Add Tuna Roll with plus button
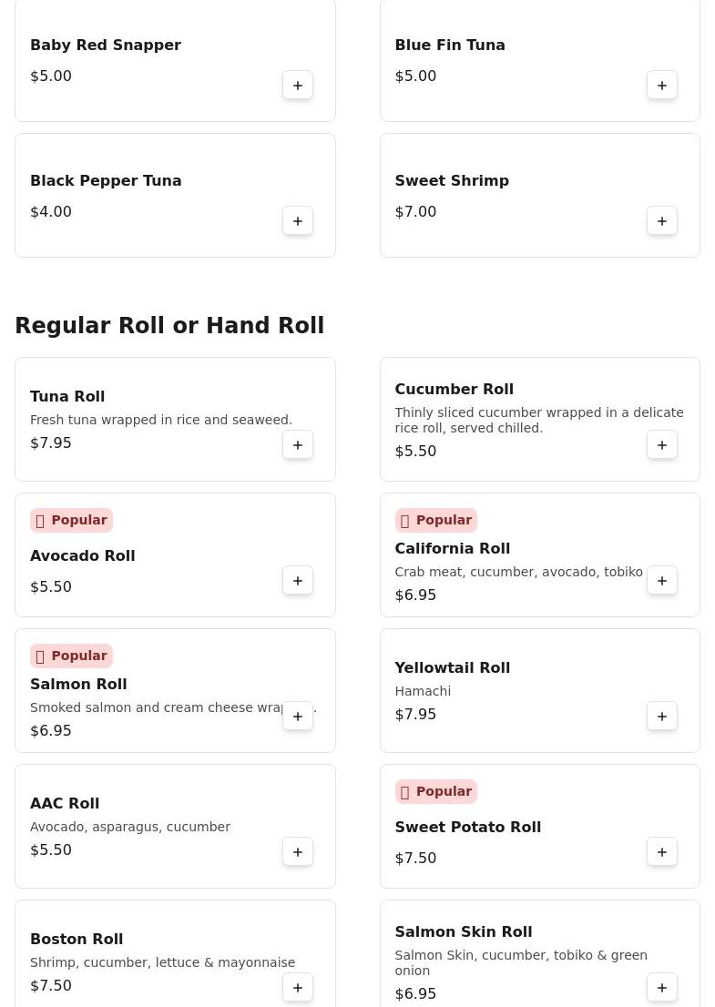 (298, 445)
